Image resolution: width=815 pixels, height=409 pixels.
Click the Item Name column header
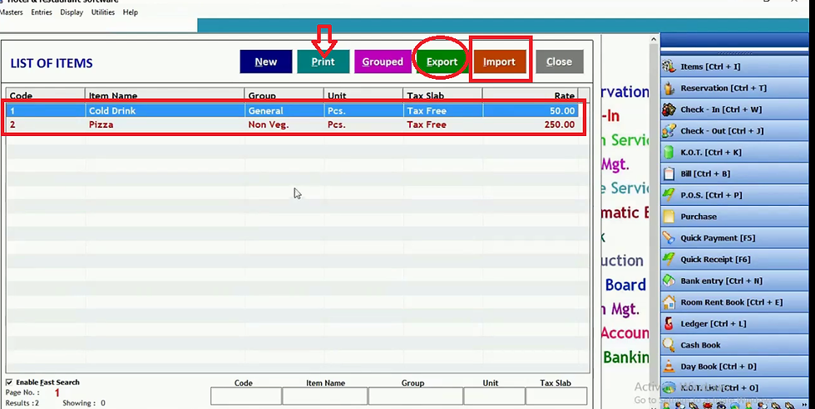[165, 96]
